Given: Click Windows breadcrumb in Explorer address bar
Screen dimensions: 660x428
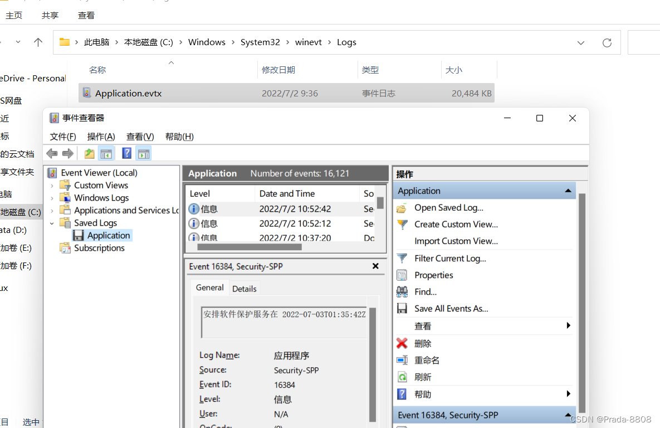Looking at the screenshot, I should [x=207, y=42].
